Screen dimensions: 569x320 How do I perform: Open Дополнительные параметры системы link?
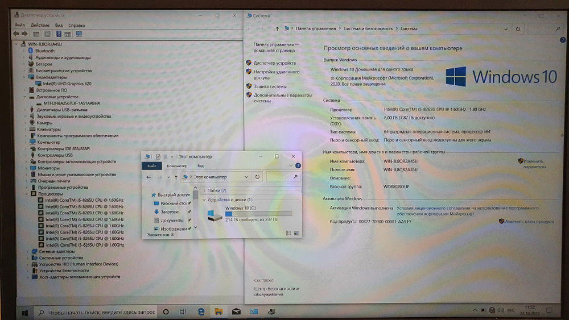click(283, 98)
